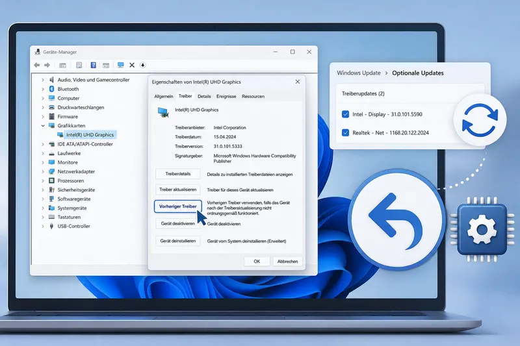This screenshot has width=520, height=346.
Task: Click the back arrow in Geräte-Manager toolbar
Action: click(37, 65)
